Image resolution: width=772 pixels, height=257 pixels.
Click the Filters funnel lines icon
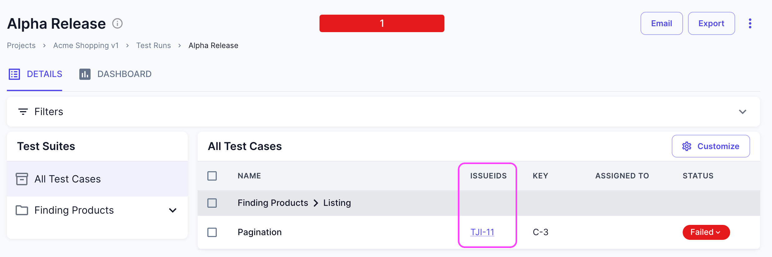pos(23,112)
